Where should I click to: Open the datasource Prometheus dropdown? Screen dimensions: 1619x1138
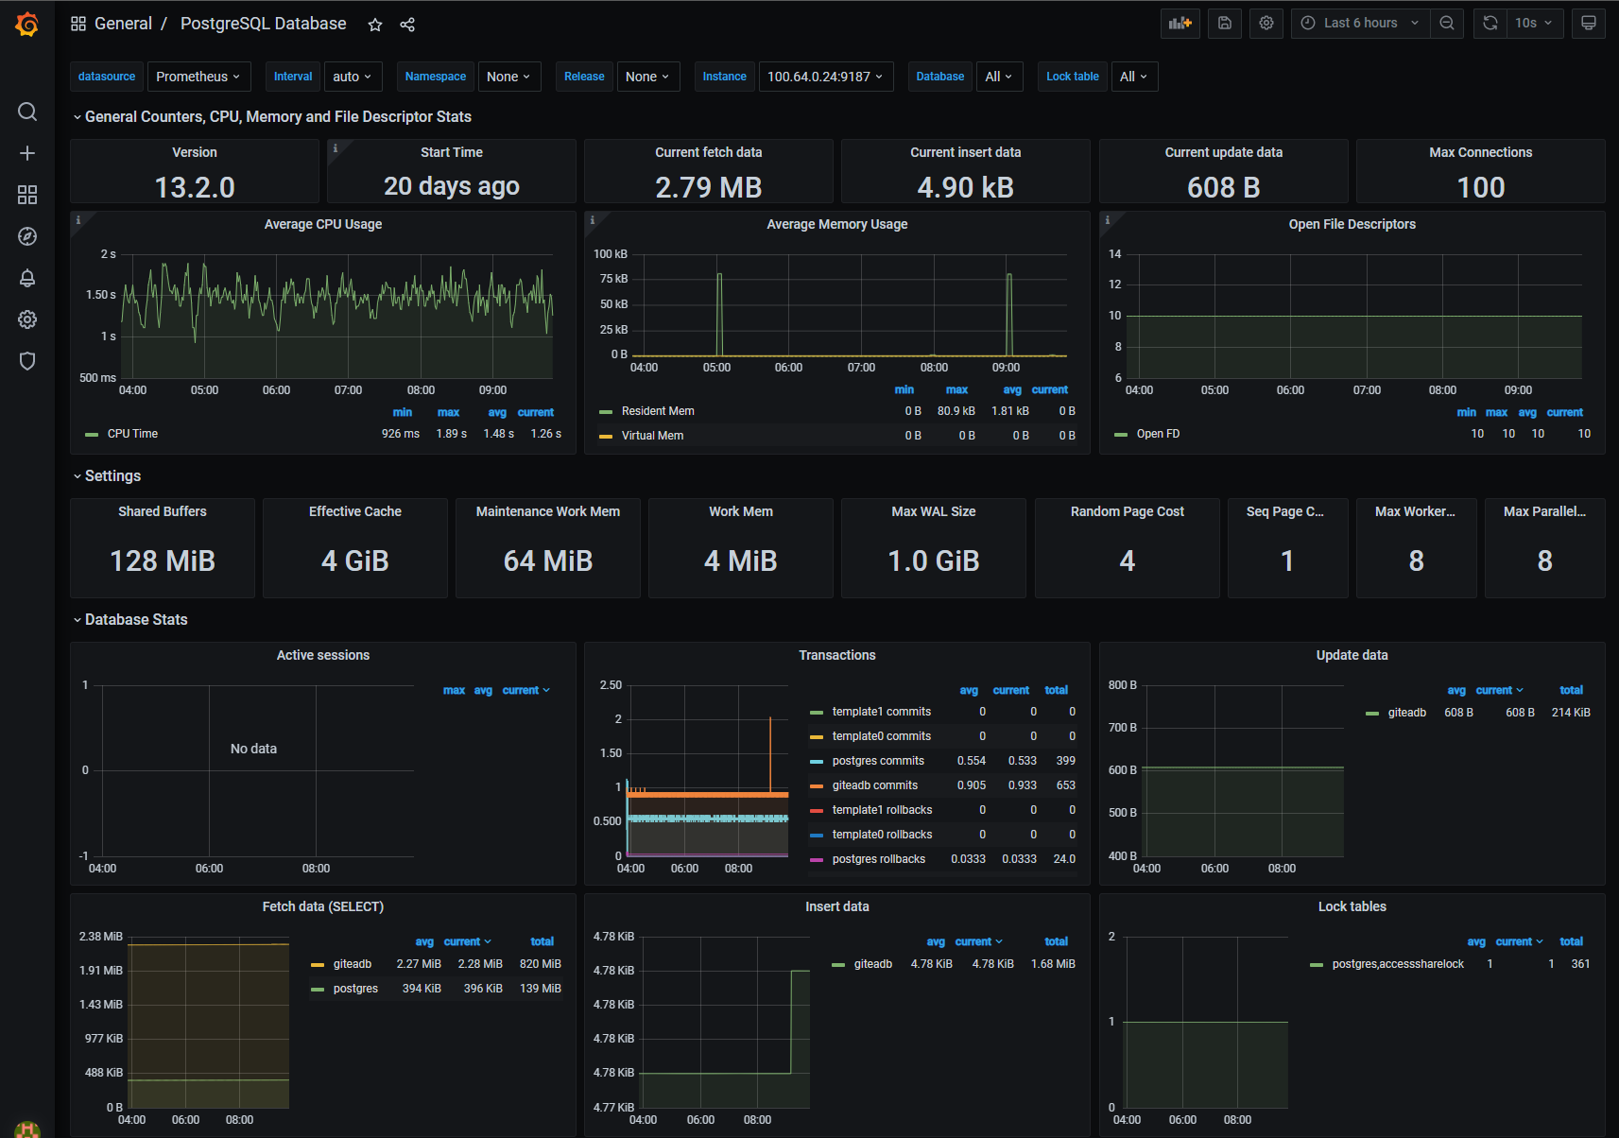pyautogui.click(x=198, y=77)
